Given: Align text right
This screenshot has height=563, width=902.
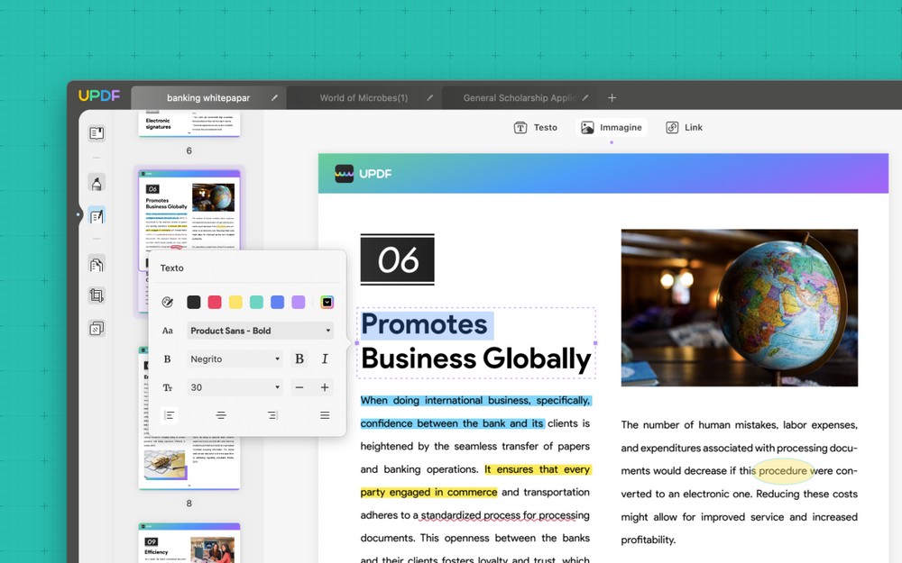Looking at the screenshot, I should point(272,415).
